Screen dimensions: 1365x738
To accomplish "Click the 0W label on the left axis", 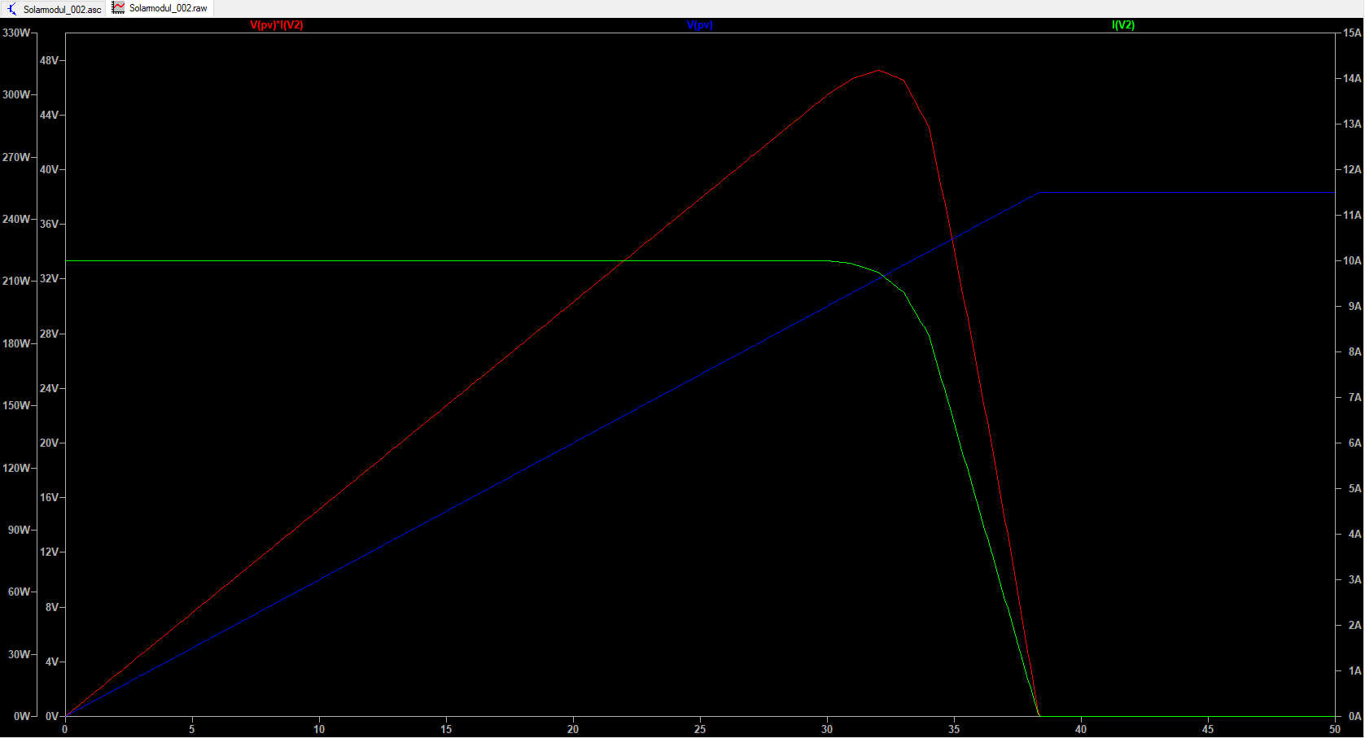I will (x=21, y=716).
